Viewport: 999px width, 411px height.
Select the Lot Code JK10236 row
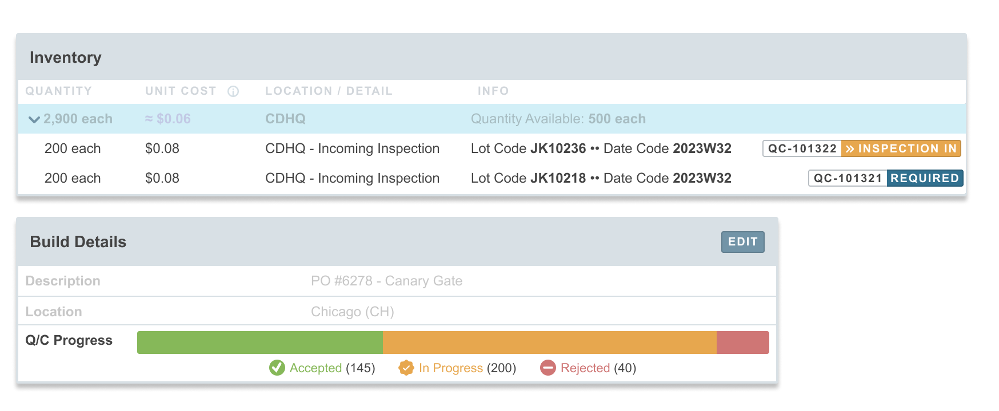coord(492,148)
